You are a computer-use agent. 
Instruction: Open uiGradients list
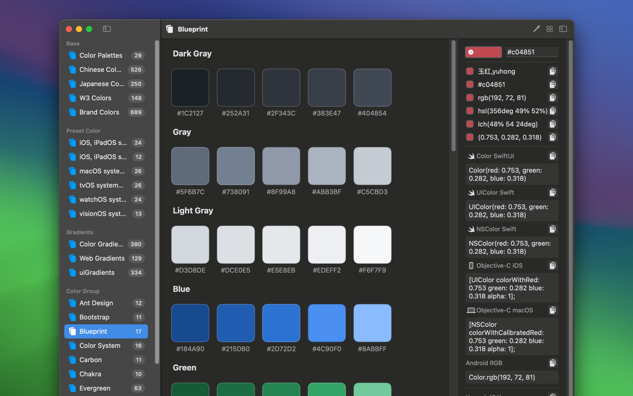[x=106, y=273]
